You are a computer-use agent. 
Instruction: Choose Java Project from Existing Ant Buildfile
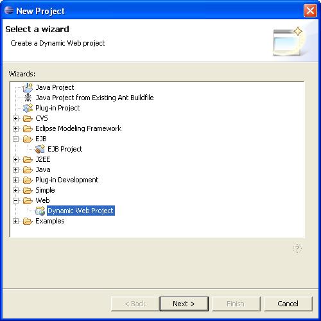pyautogui.click(x=94, y=98)
